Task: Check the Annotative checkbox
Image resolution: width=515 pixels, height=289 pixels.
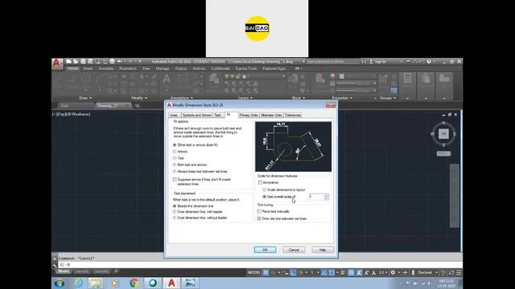Action: (260, 182)
